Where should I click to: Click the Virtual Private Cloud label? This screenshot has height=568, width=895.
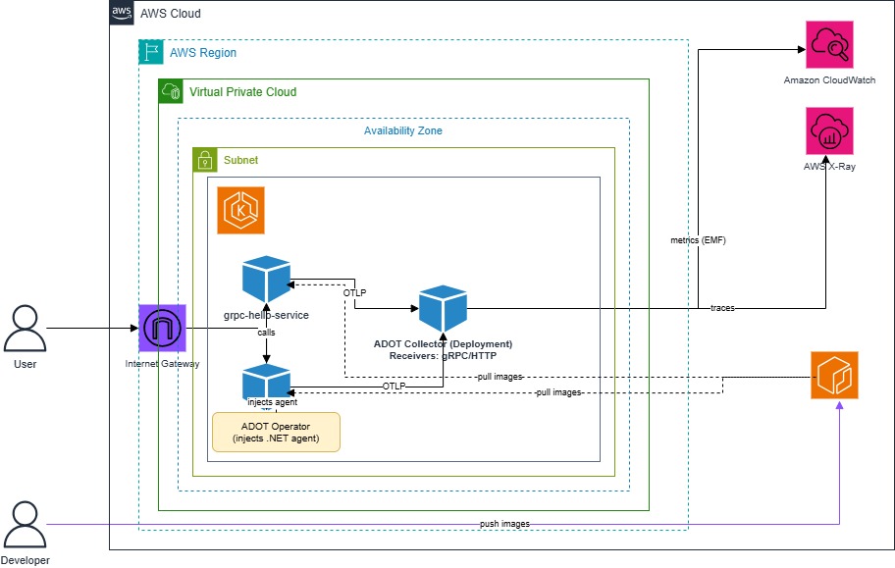[243, 92]
